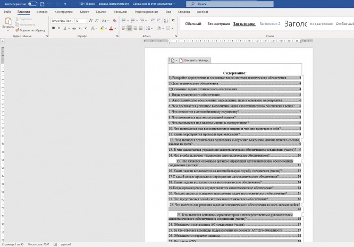Open the Acrobat tab
This screenshot has width=354, height=247.
203,12
